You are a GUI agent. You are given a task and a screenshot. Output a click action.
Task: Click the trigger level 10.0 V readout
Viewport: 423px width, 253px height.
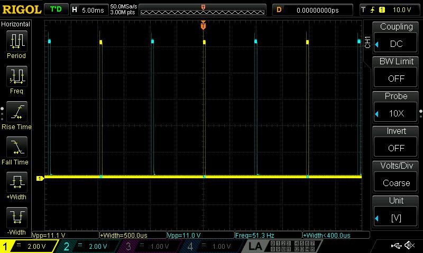coord(402,10)
